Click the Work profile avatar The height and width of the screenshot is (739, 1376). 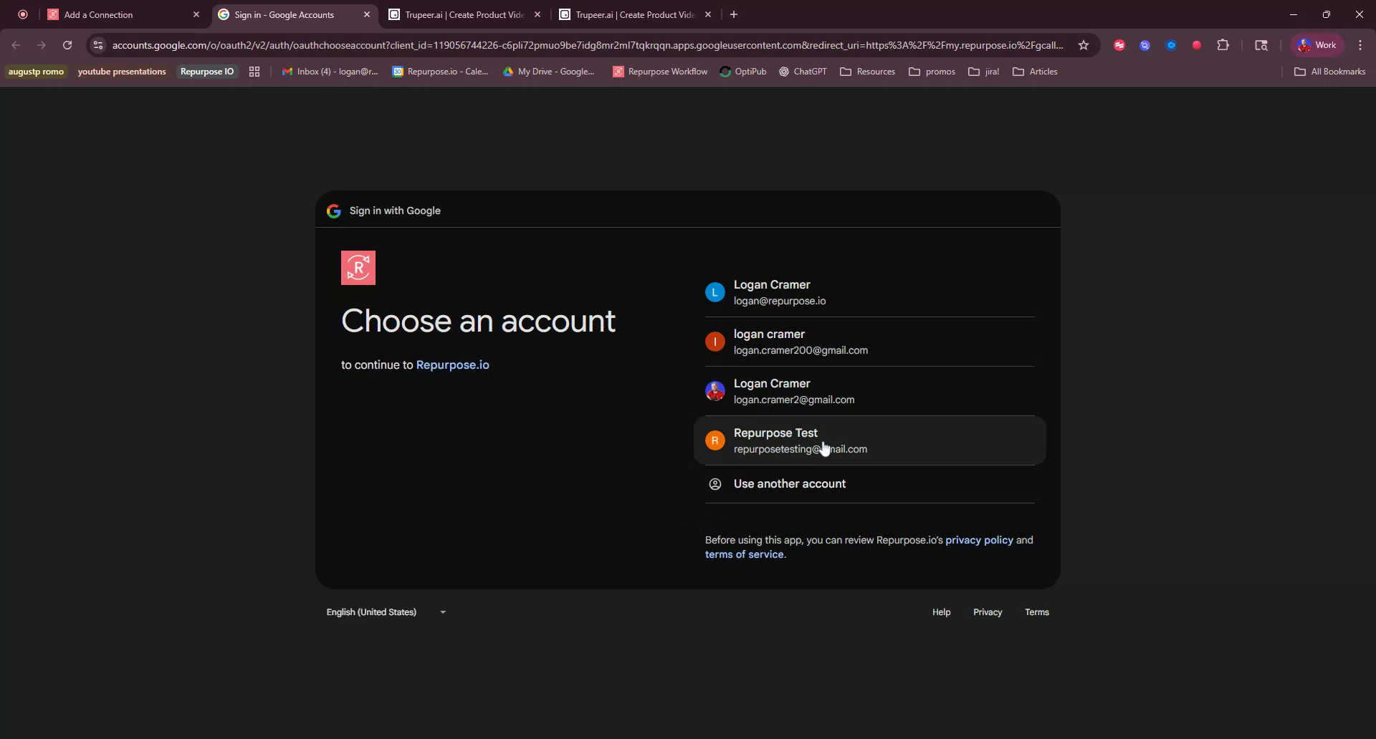coord(1317,44)
